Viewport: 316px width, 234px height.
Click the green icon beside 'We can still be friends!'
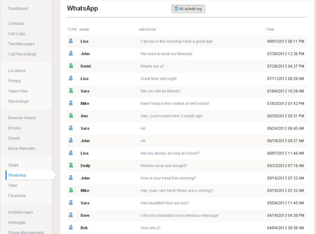coord(71,91)
